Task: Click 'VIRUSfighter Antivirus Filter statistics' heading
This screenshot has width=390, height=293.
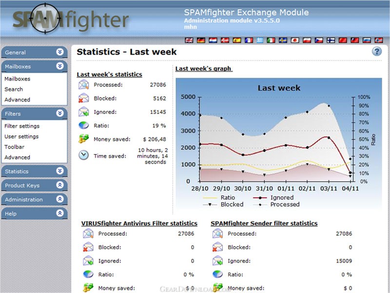Action: (139, 224)
